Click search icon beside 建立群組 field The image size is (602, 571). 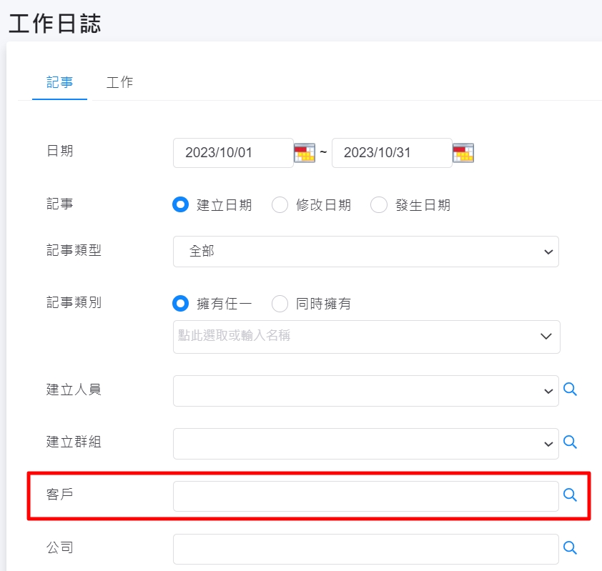coord(570,442)
